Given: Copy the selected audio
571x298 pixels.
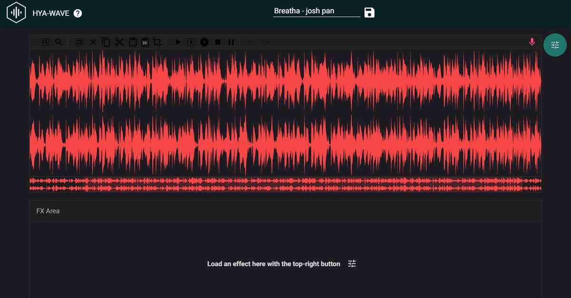Looking at the screenshot, I should (x=106, y=42).
